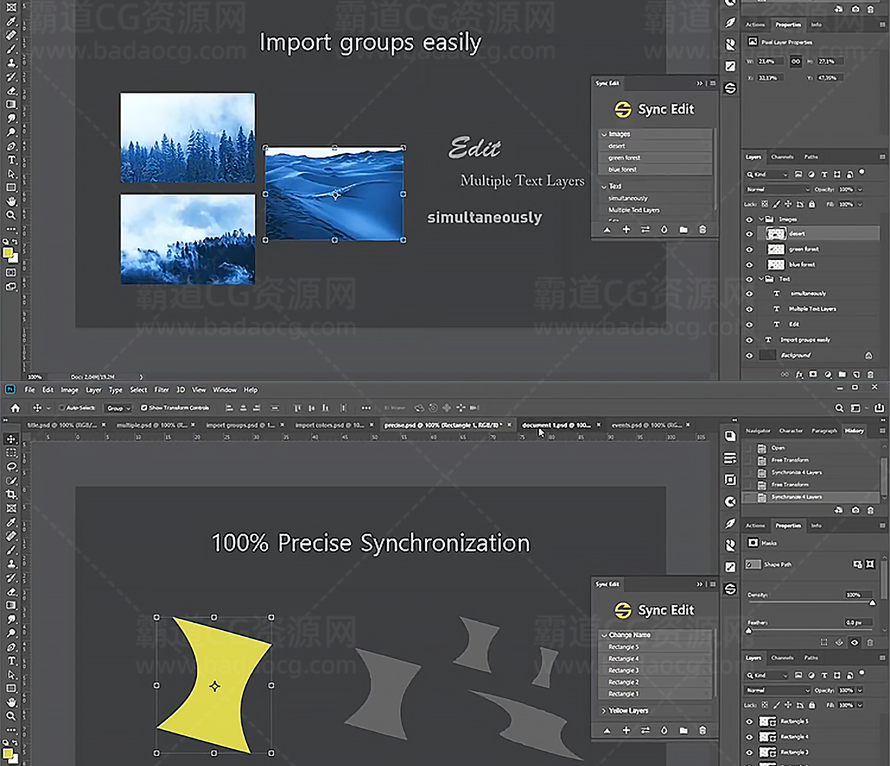Click the Free Transform history state at top

(790, 460)
